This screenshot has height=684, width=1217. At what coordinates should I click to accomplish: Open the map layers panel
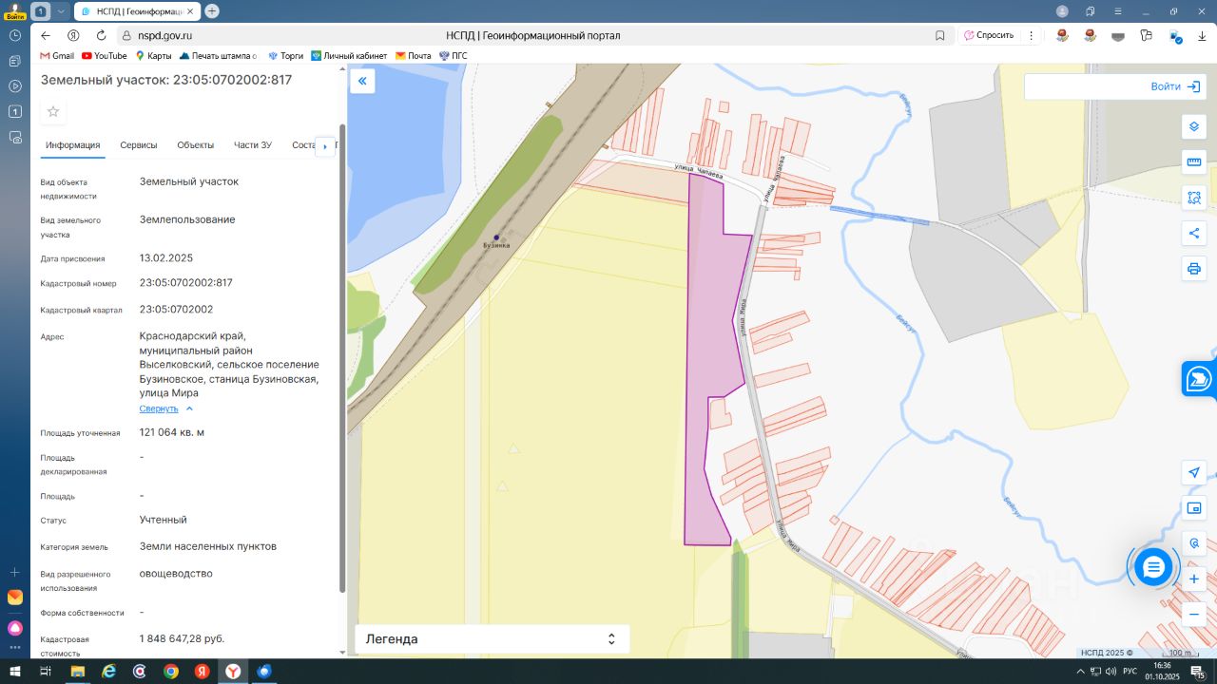click(x=1194, y=127)
